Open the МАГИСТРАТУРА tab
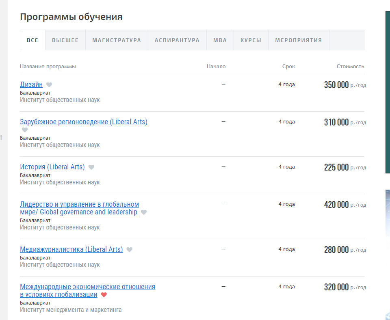Viewport: 390px width, 320px height. (x=117, y=40)
